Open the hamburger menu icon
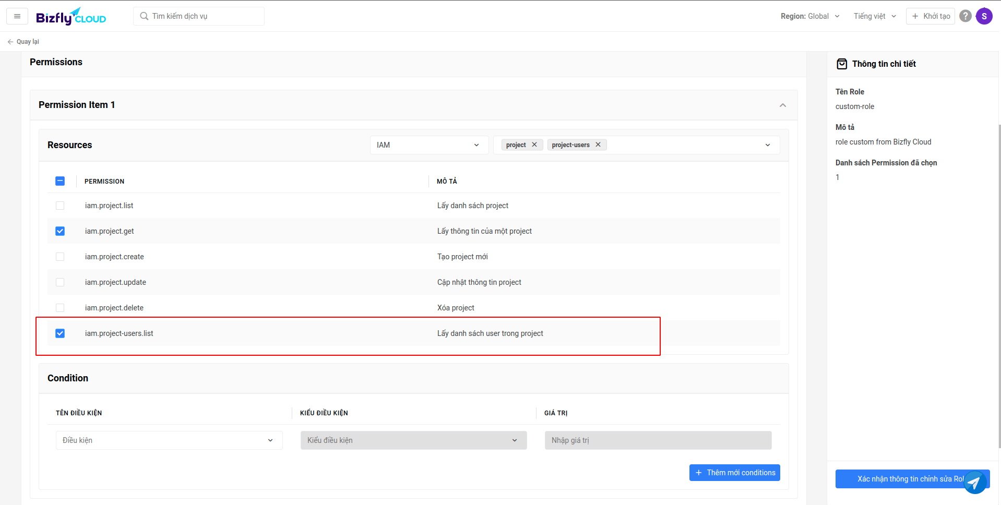 (17, 16)
